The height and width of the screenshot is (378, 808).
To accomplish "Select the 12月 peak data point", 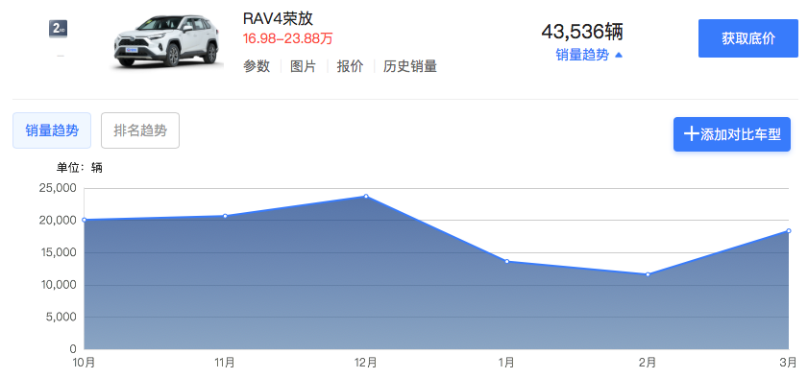I will tap(366, 196).
